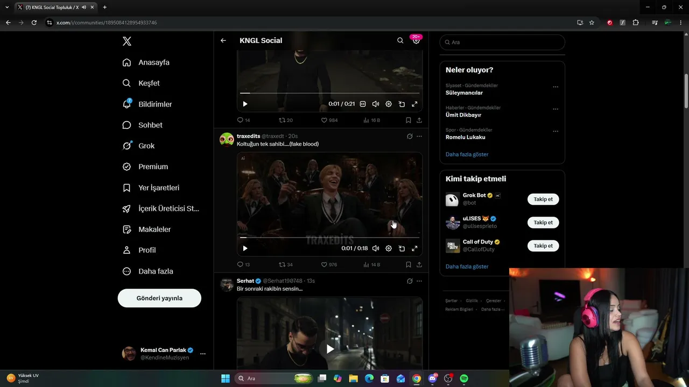This screenshot has width=689, height=387.
Task: Open İçerik Üreticisi Stüdyosu link
Action: 161,209
